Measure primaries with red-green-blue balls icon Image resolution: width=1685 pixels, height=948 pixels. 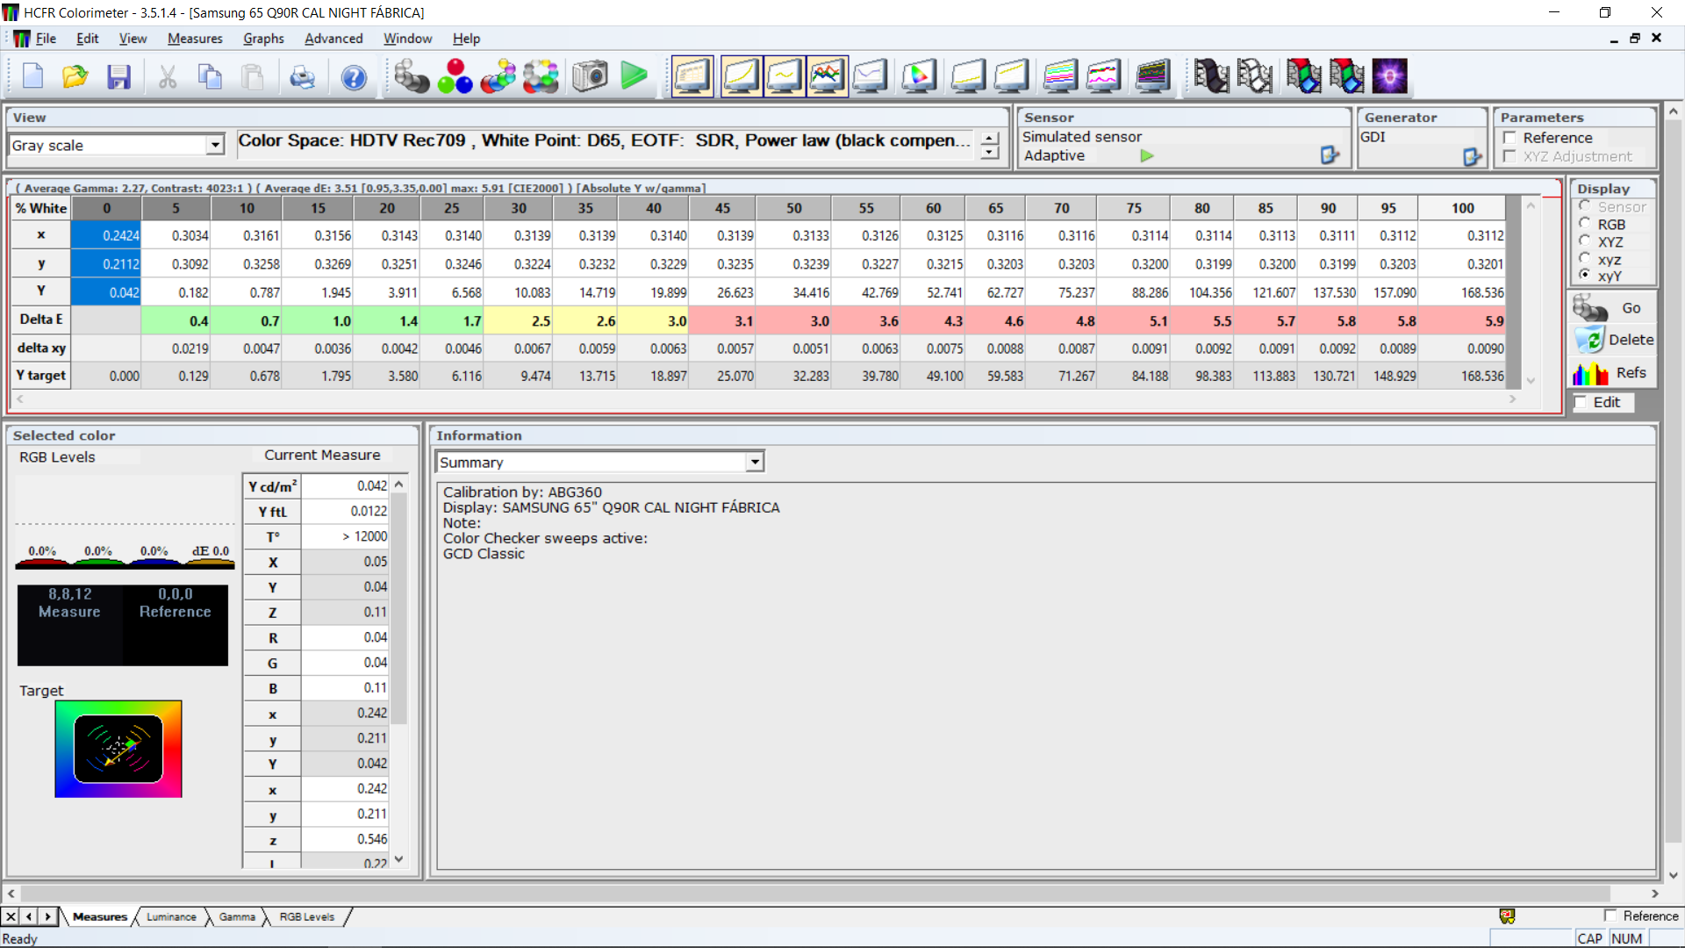(455, 77)
